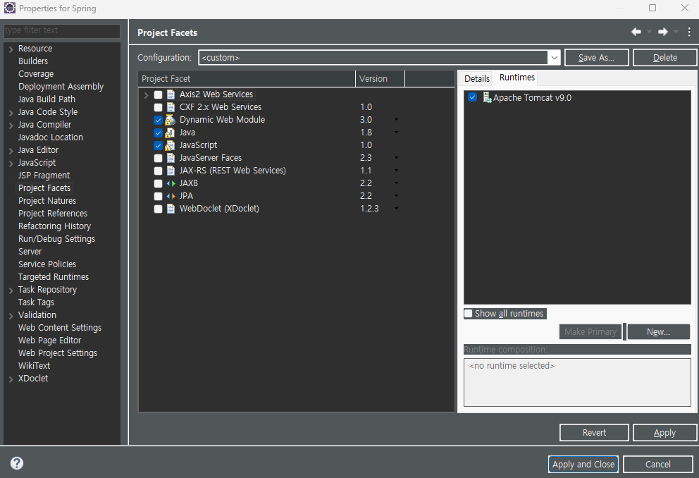Open JavaServer Faces version dropdown
This screenshot has height=478, width=699.
coord(396,158)
